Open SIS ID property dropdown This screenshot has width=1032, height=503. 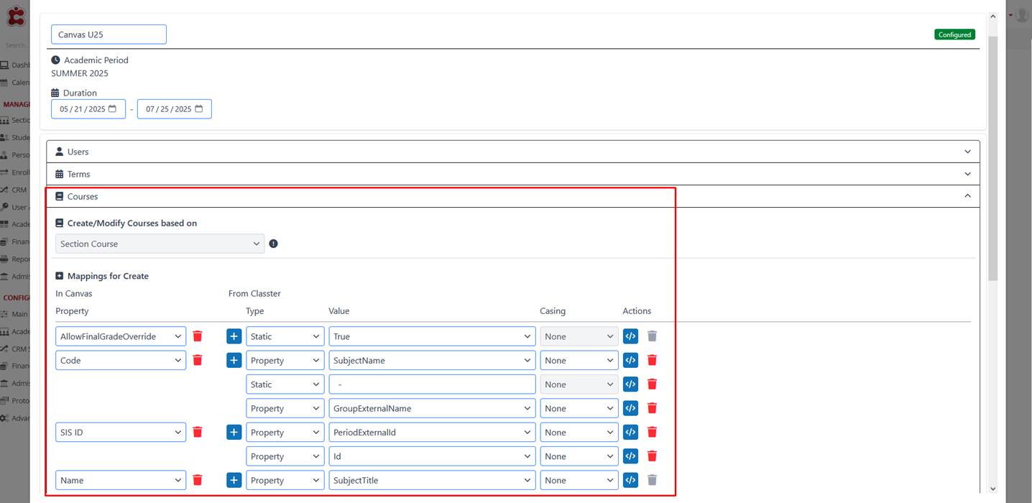(x=121, y=432)
